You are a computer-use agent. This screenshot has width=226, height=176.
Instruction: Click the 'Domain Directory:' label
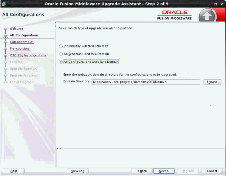tap(77, 82)
